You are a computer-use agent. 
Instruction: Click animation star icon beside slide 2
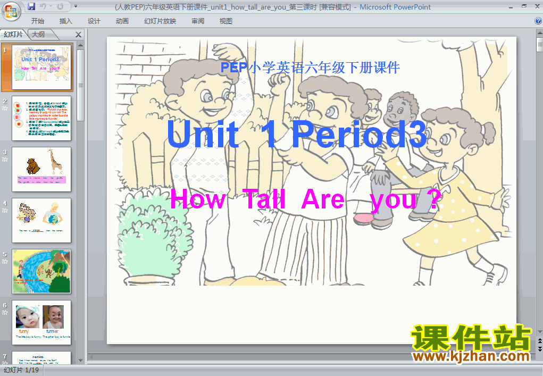5,108
